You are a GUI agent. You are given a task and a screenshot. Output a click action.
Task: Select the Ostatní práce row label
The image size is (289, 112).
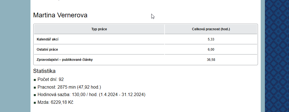(x=47, y=50)
